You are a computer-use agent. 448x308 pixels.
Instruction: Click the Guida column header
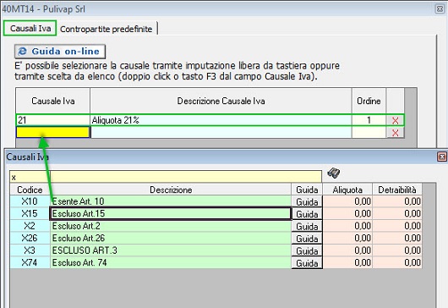307,190
